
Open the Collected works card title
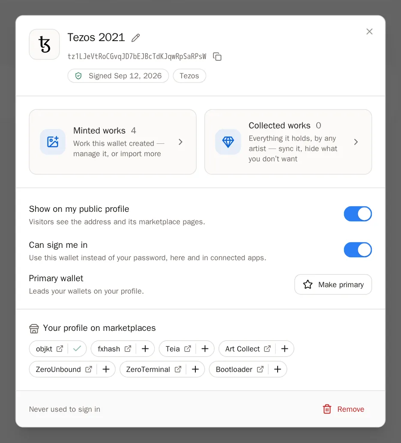279,125
